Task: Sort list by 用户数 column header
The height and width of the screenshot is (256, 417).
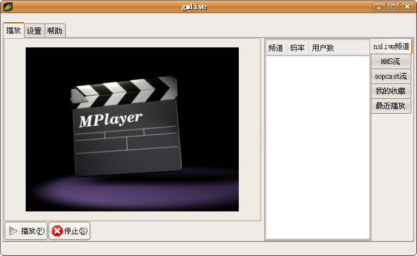Action: 339,48
